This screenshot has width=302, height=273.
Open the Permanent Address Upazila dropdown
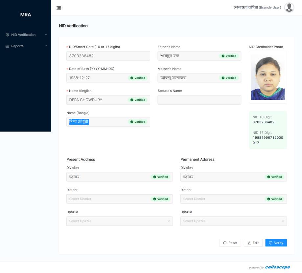pos(233,221)
